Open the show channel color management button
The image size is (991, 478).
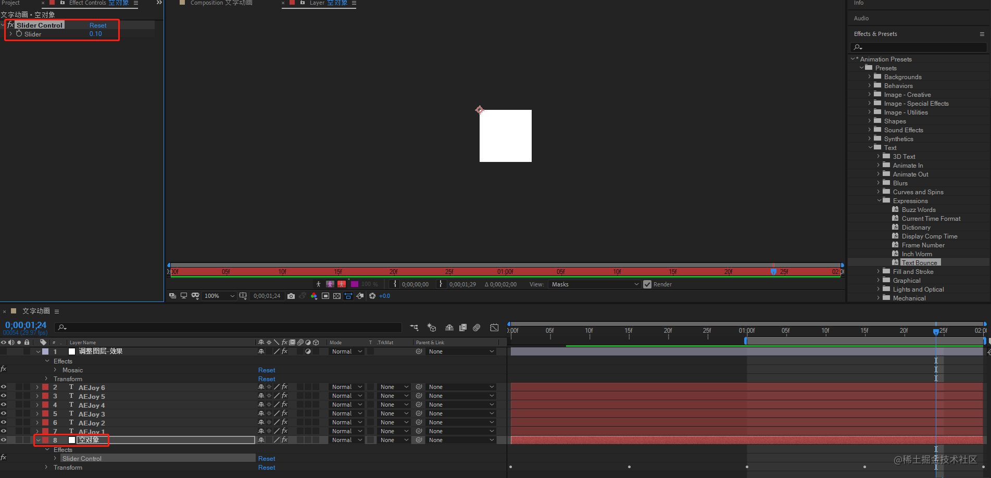(x=314, y=296)
